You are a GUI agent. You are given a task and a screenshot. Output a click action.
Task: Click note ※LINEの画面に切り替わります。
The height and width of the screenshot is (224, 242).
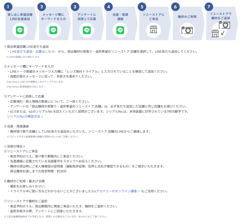click(x=23, y=57)
